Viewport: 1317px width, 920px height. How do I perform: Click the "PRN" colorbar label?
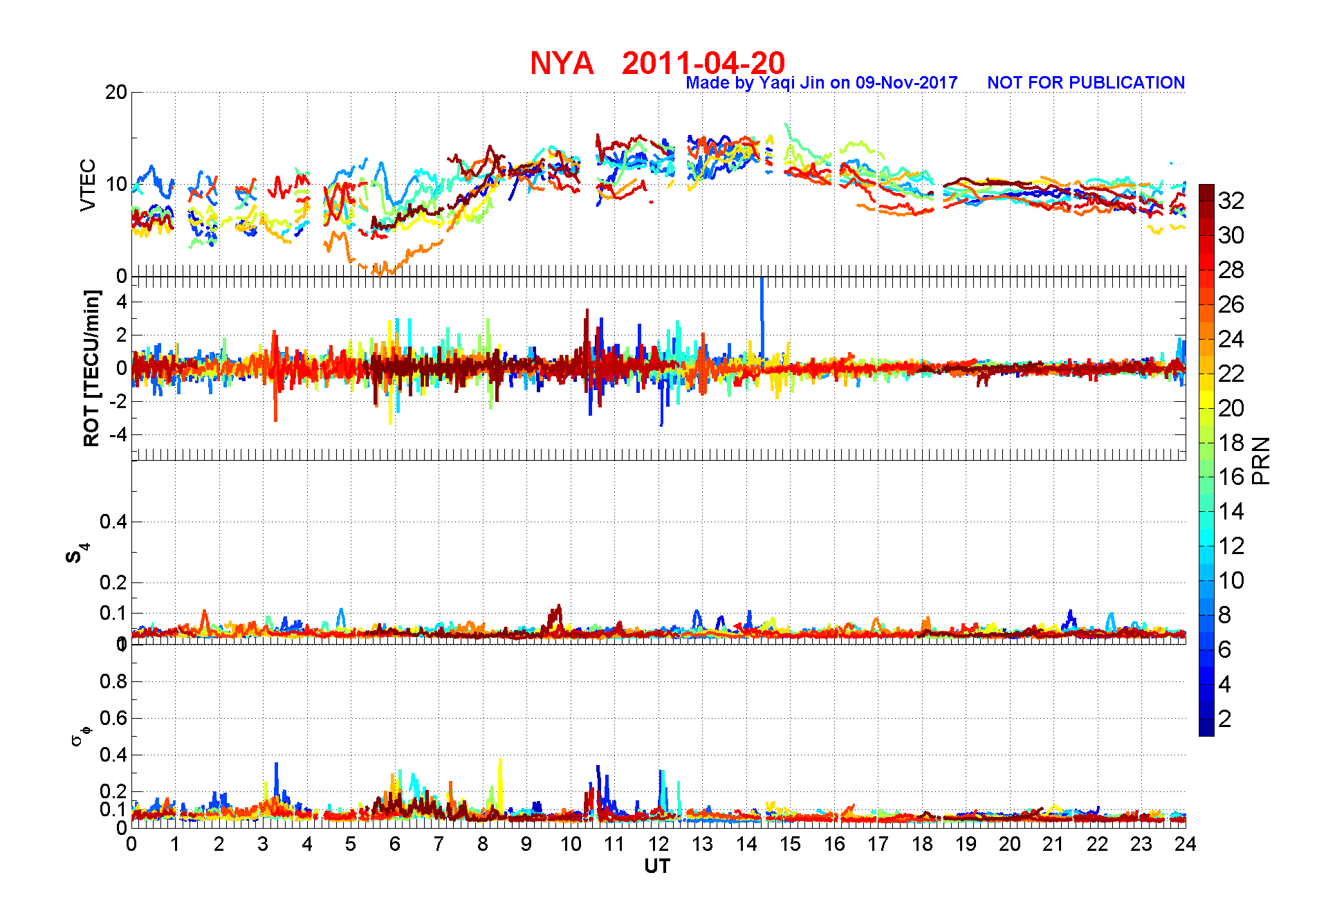(x=1262, y=461)
